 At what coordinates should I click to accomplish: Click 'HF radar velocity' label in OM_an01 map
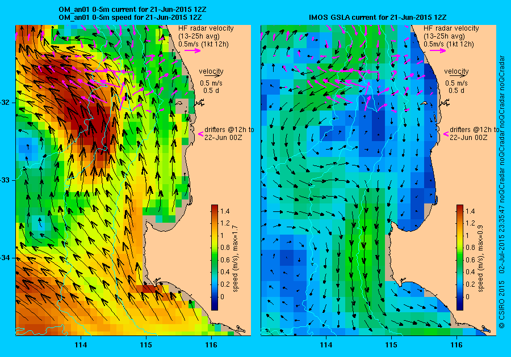coord(206,28)
